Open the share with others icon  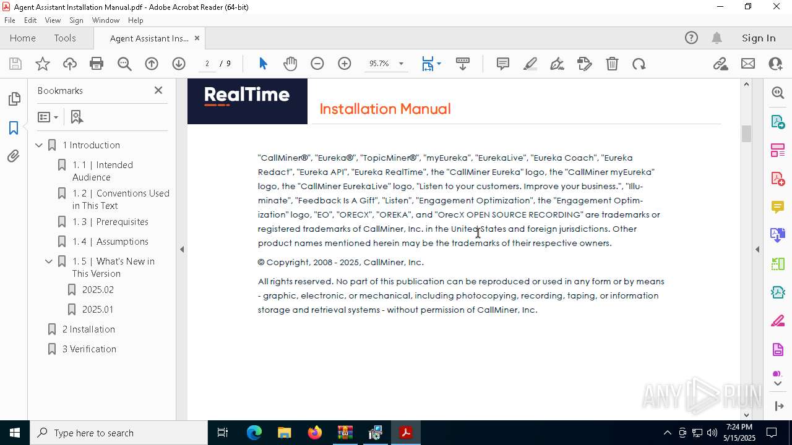pos(775,64)
